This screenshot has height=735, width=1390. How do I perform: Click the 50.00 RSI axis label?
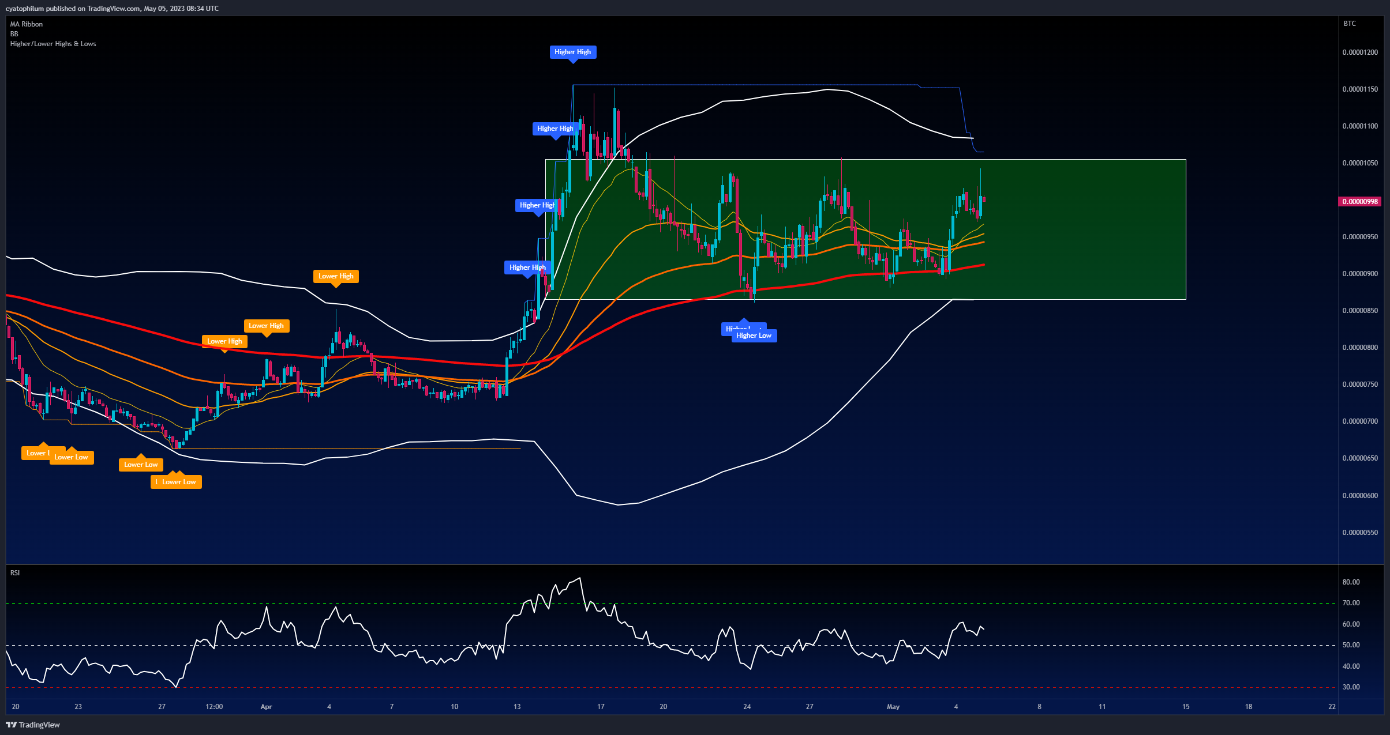[1351, 645]
